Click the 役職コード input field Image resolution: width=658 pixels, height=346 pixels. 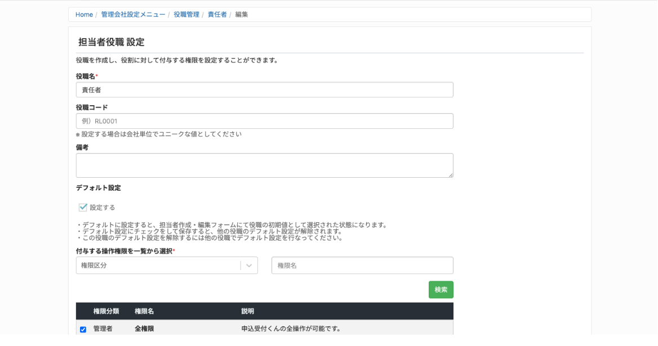(x=264, y=121)
